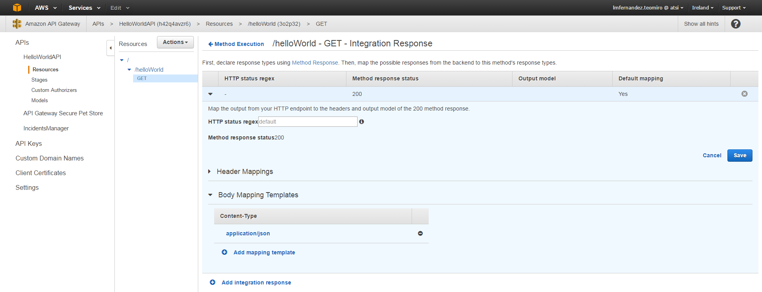This screenshot has height=292, width=762.
Task: Select Resources under HelloWorldAPI
Action: 45,69
